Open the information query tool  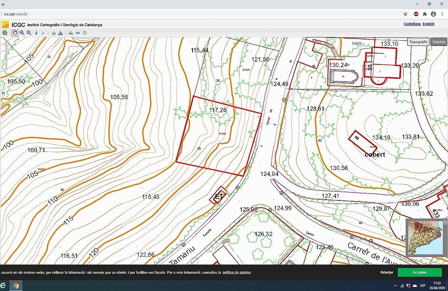[53, 33]
